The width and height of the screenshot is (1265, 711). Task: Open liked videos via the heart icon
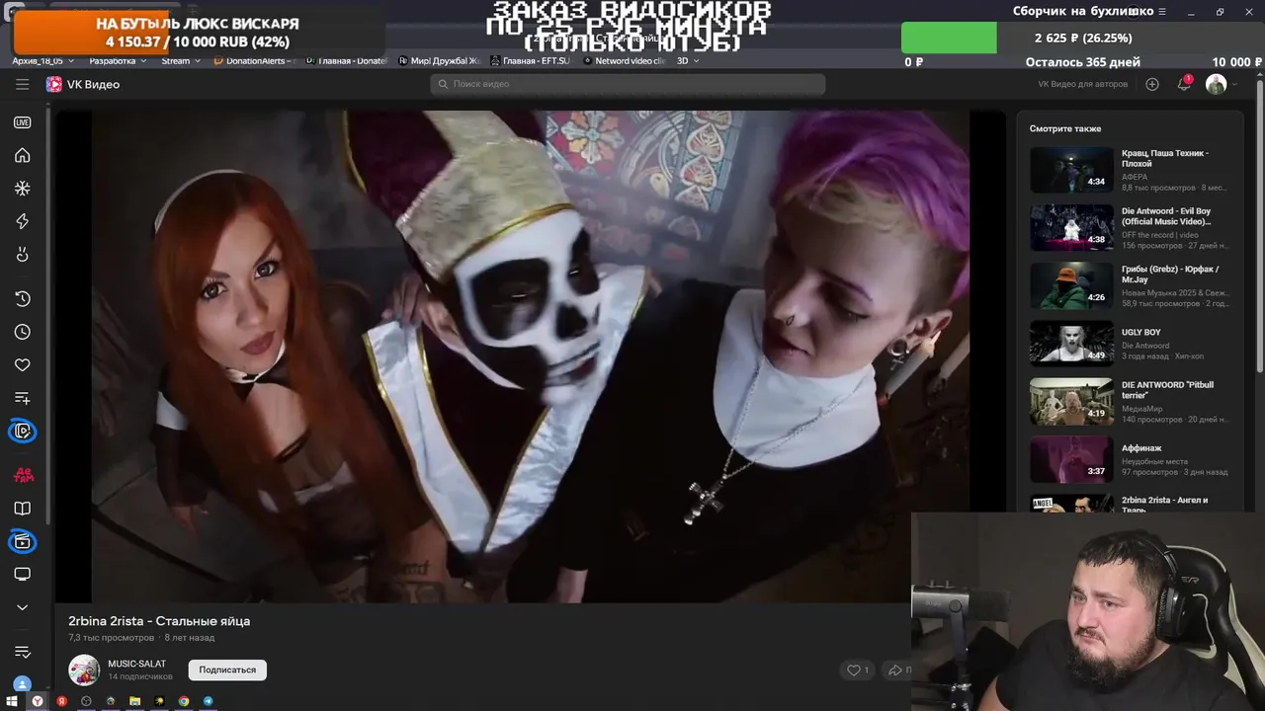pos(22,365)
